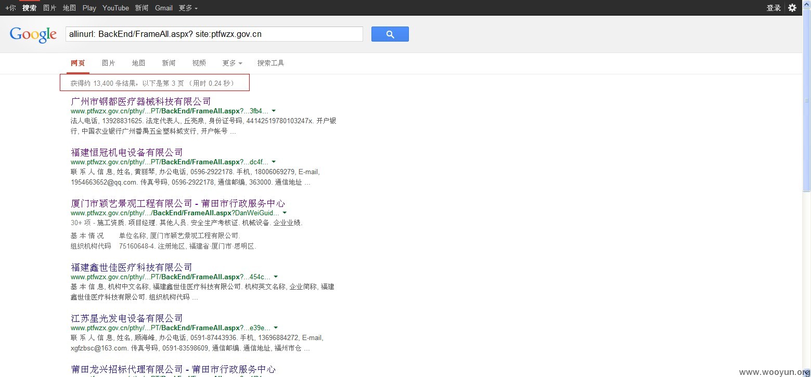Click green URL under 福建鑫世佳医疗科技 result

171,277
